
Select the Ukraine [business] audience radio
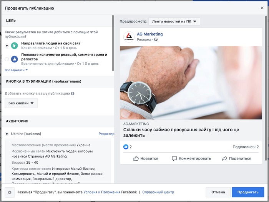(7, 134)
